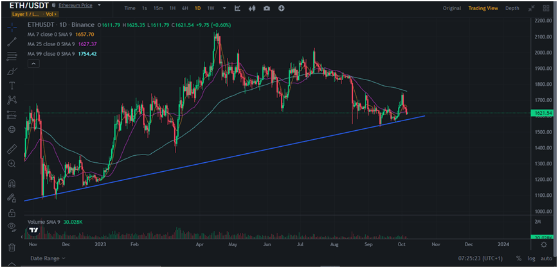Toggle stay in drawing mode pencil-lock
Viewport: 558px width, 268px height.
pyautogui.click(x=12, y=197)
